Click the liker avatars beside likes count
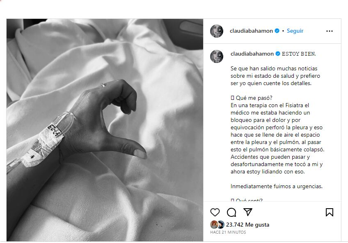 click(217, 225)
